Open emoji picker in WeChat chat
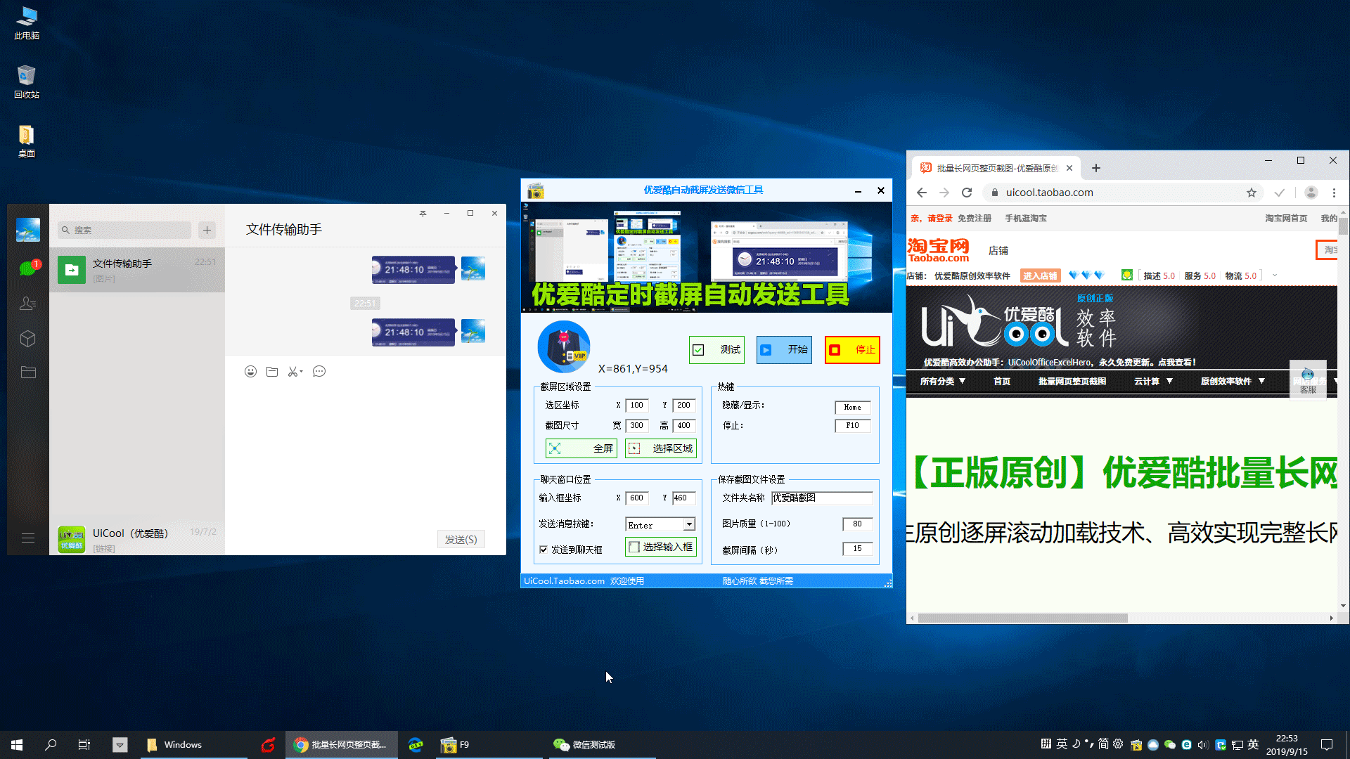This screenshot has width=1350, height=759. pyautogui.click(x=250, y=372)
